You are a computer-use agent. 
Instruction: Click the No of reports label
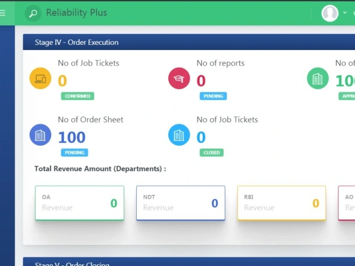[220, 63]
